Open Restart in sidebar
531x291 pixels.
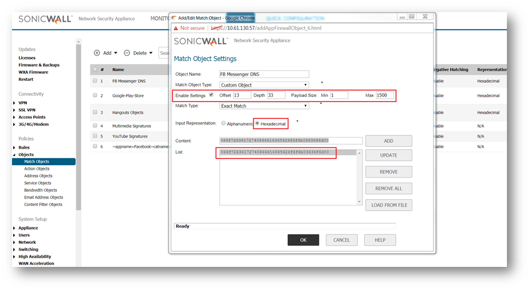click(26, 79)
